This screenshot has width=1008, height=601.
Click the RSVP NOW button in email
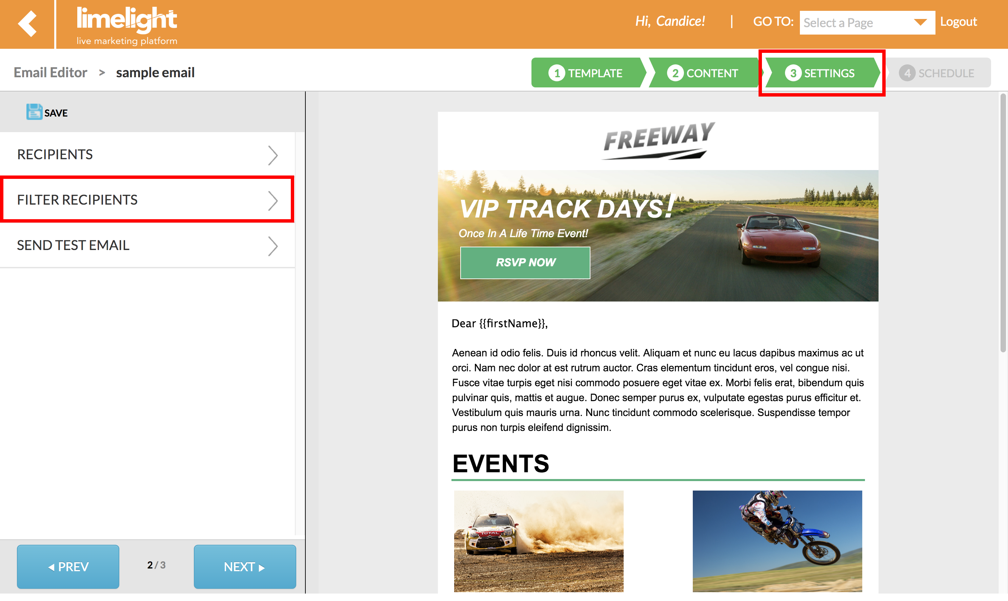tap(525, 263)
